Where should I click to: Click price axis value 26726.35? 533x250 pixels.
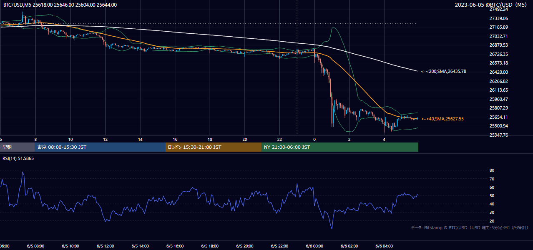(499, 54)
